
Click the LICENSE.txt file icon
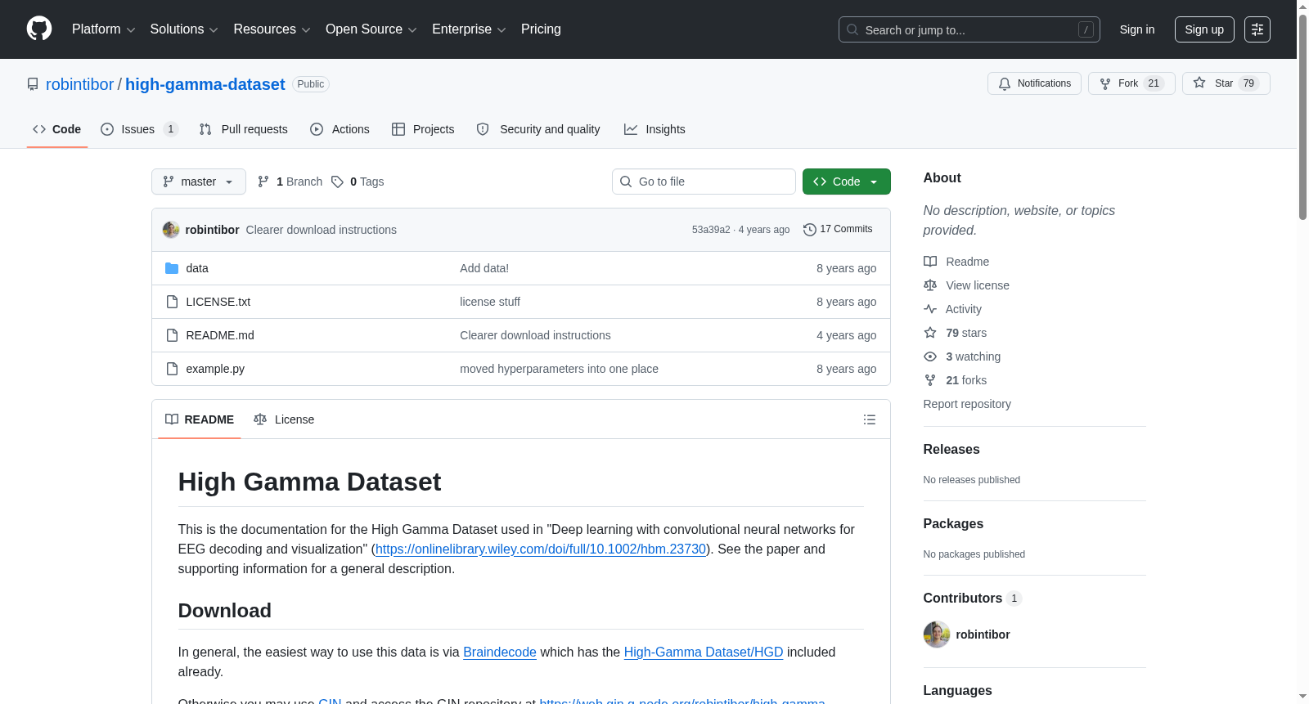point(172,302)
